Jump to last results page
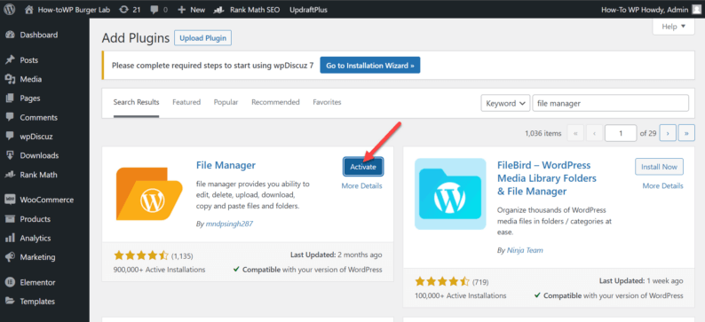 coord(686,133)
